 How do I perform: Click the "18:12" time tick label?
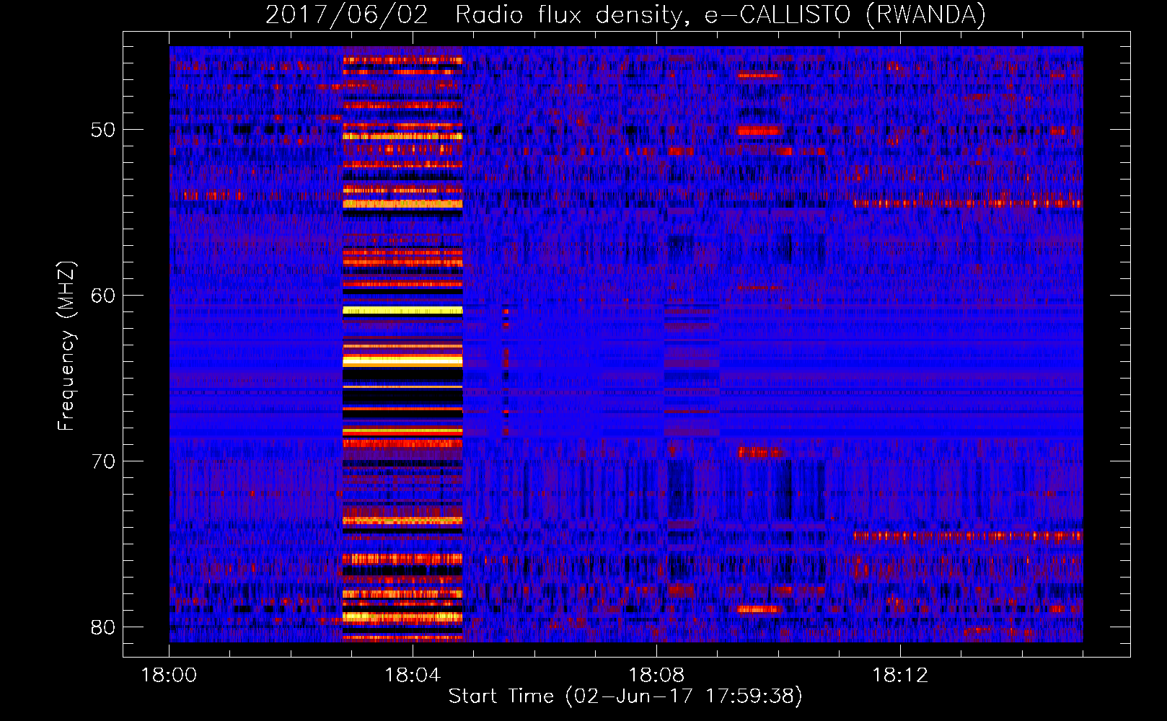pos(900,676)
